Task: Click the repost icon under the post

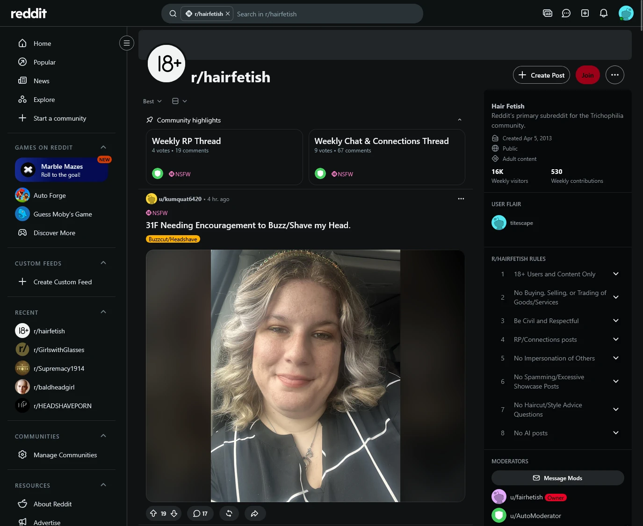Action: coord(229,513)
